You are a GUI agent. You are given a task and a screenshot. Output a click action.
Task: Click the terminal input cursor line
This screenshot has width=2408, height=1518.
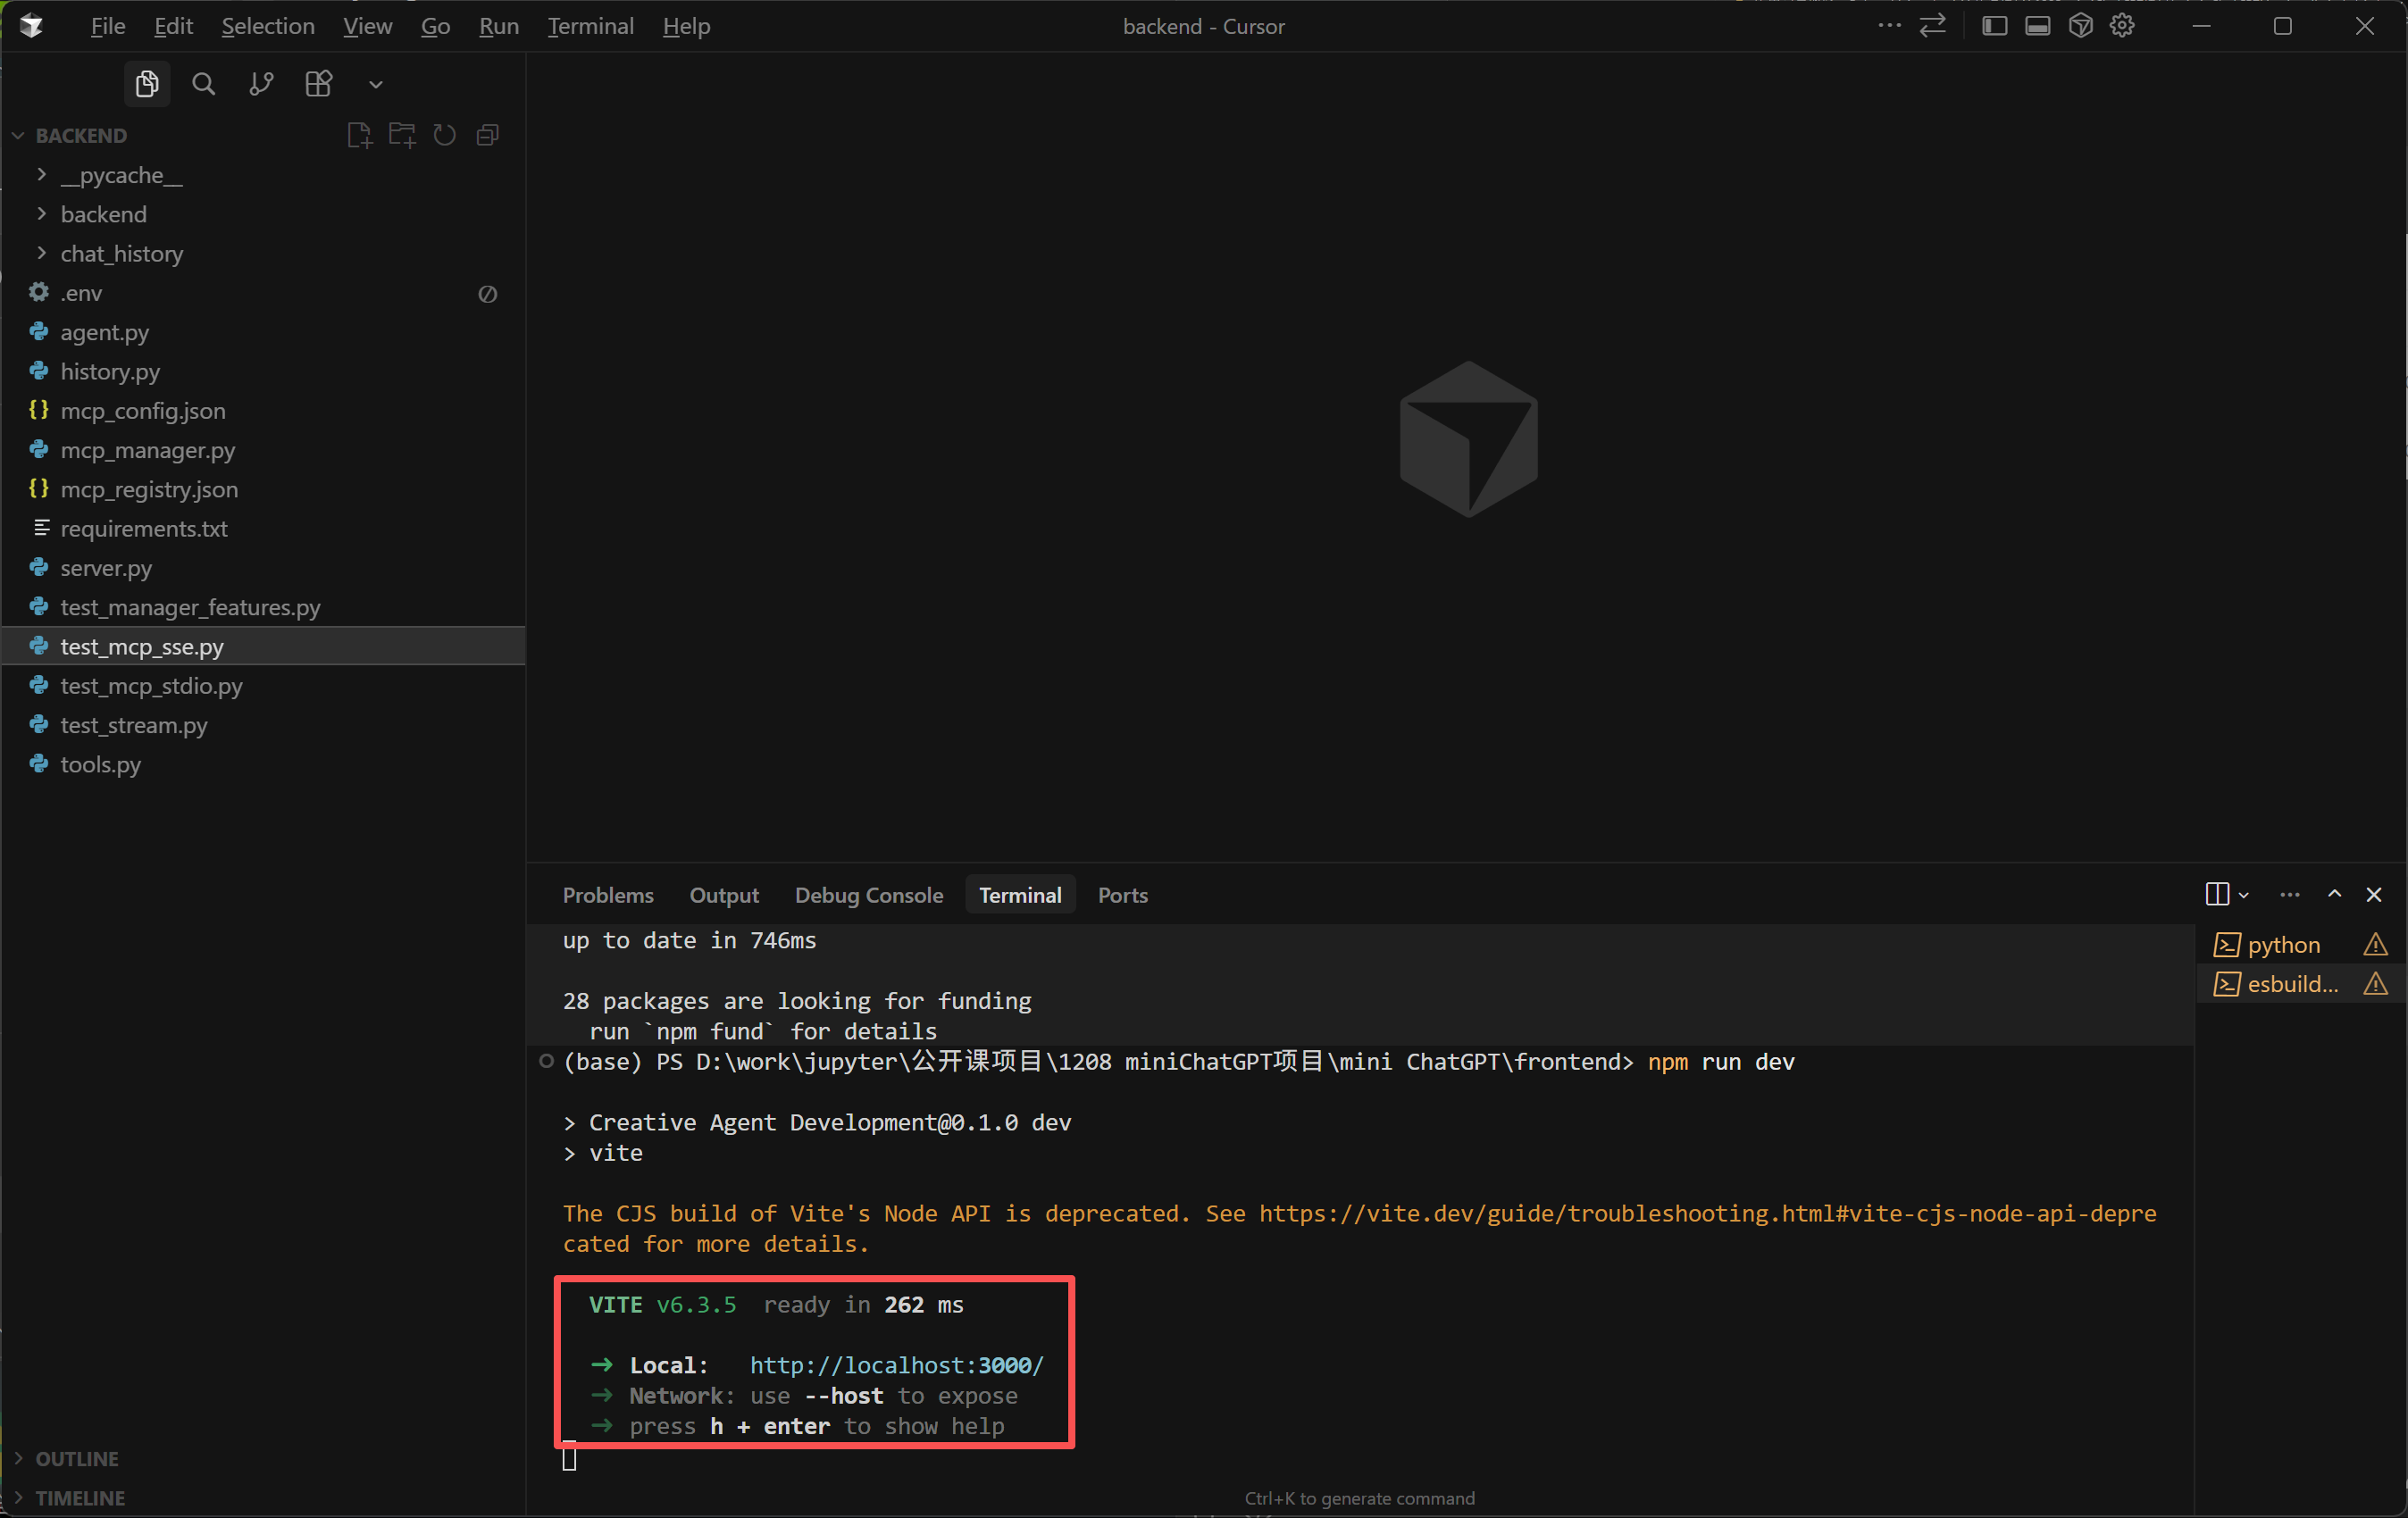click(569, 1459)
